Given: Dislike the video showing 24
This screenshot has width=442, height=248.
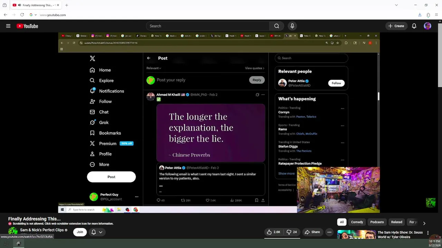Looking at the screenshot, I should [292, 232].
